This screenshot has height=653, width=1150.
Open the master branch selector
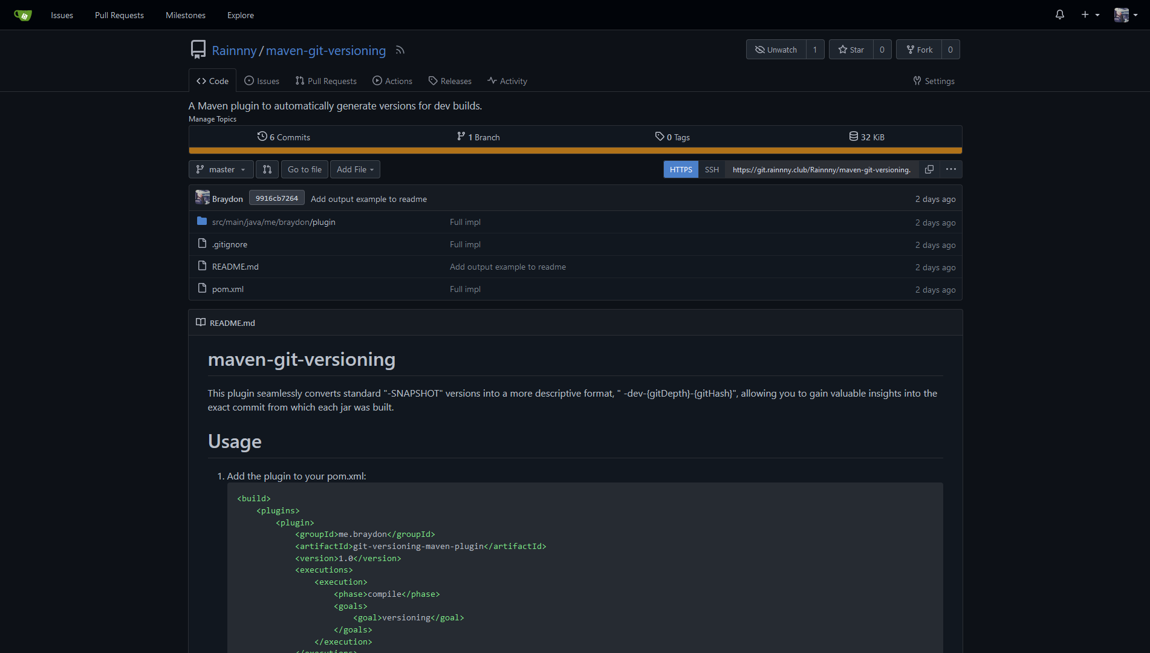pos(220,169)
